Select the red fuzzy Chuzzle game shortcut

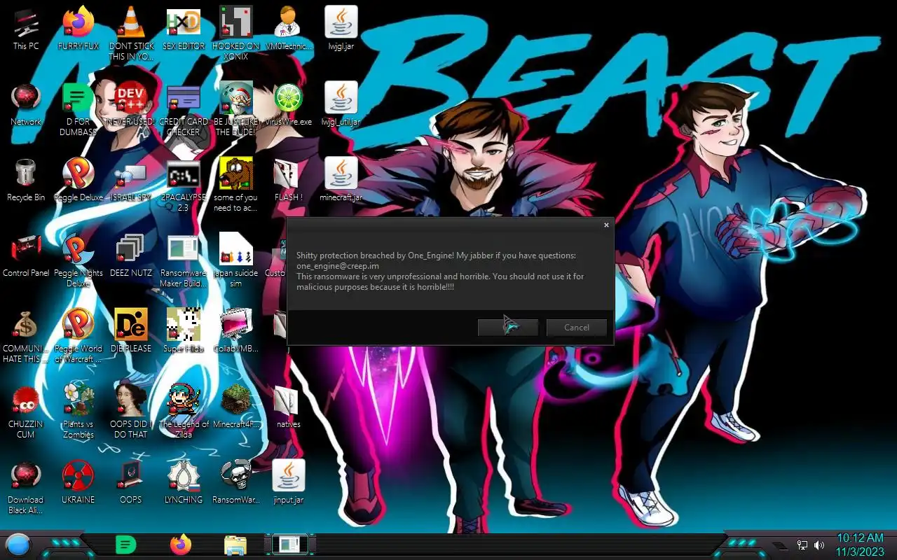click(26, 412)
